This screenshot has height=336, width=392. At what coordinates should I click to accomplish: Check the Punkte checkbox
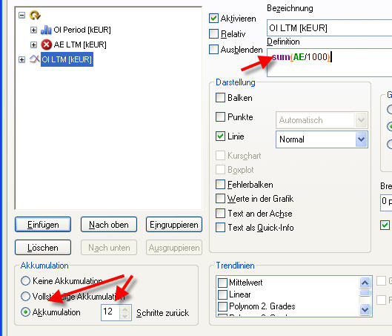point(220,116)
